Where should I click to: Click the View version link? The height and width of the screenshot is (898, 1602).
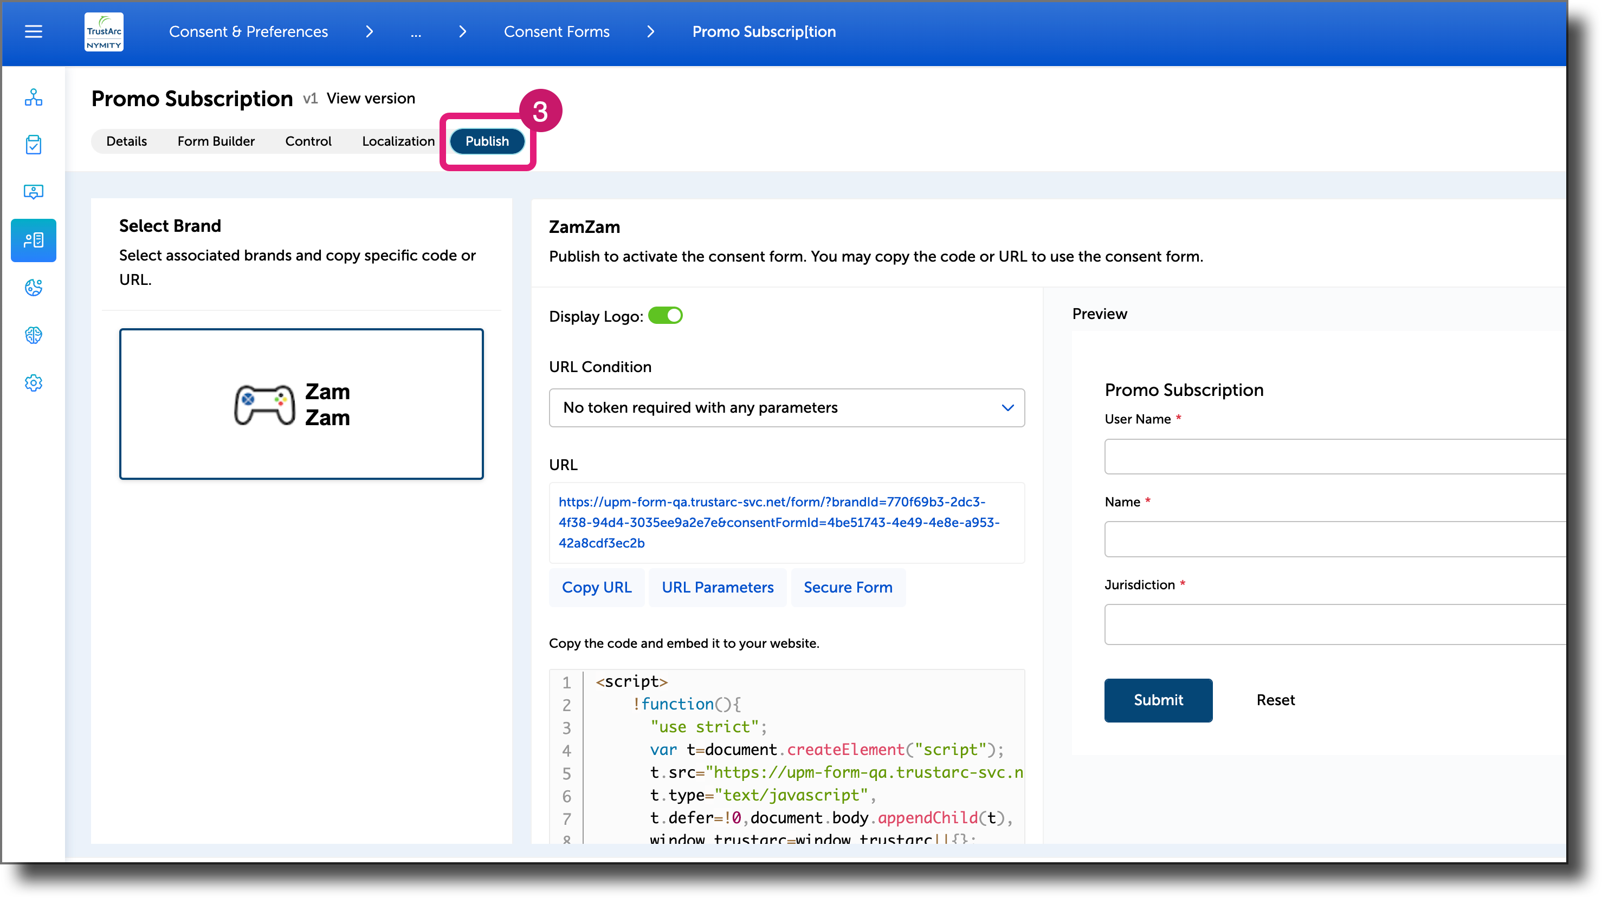(x=371, y=98)
